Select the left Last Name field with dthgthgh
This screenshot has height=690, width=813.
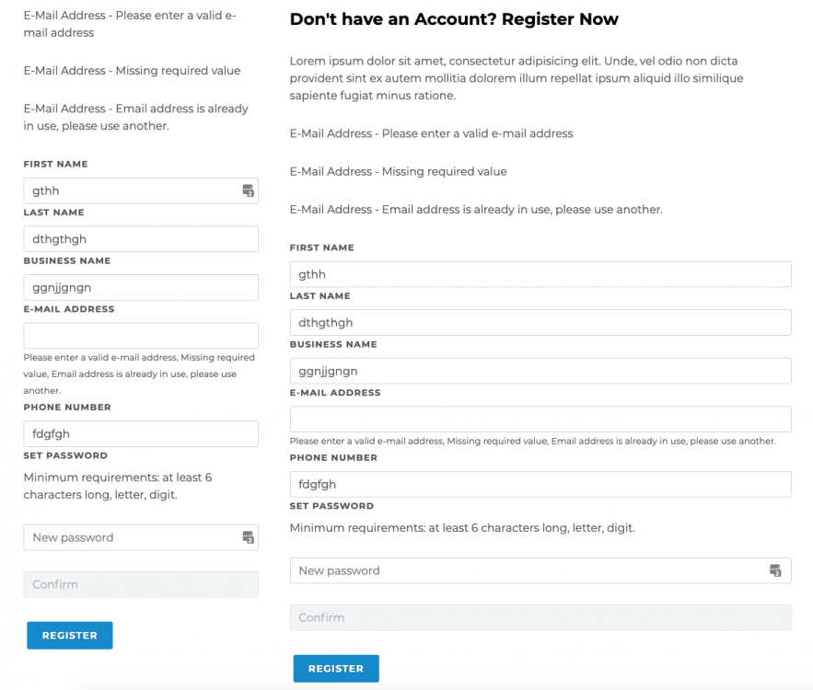[140, 238]
